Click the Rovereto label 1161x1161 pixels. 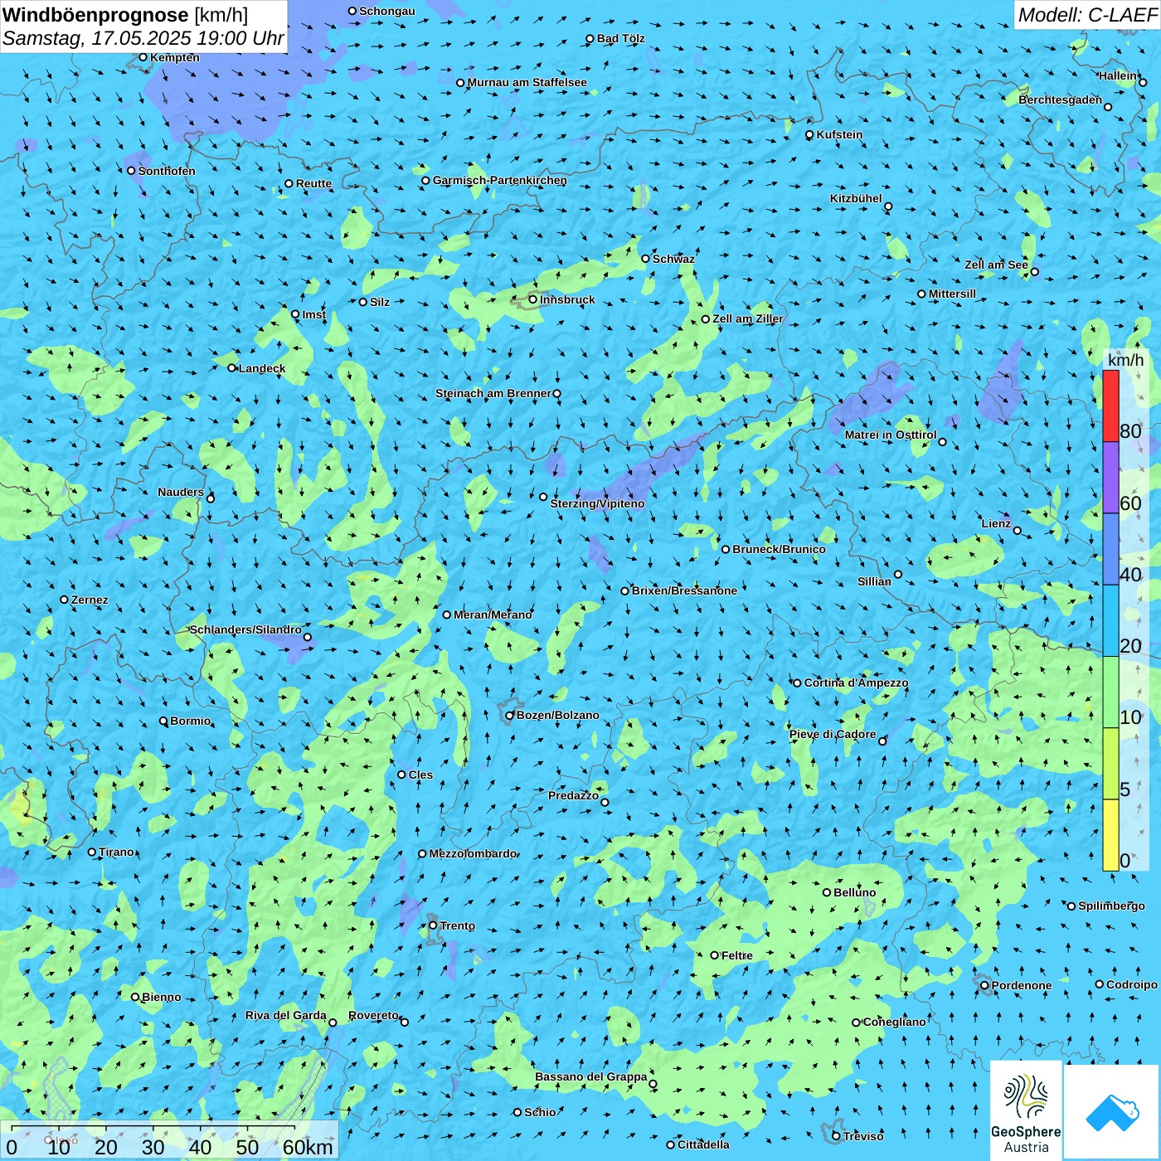[373, 1015]
